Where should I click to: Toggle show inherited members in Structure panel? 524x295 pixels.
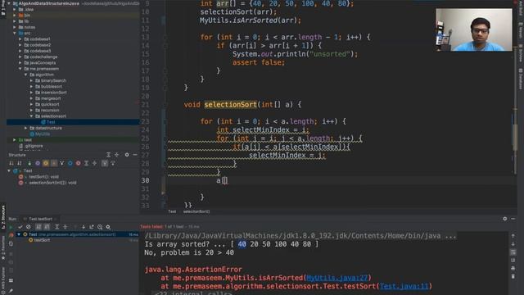coord(29,163)
